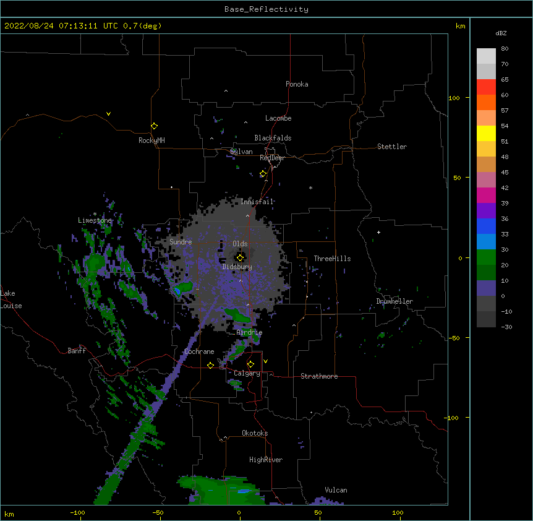Choose the bright yellow 54 dBZ swatch
533x521 pixels.
point(486,133)
